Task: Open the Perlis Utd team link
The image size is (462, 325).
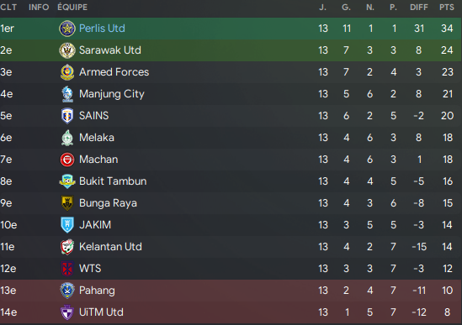Action: 102,29
